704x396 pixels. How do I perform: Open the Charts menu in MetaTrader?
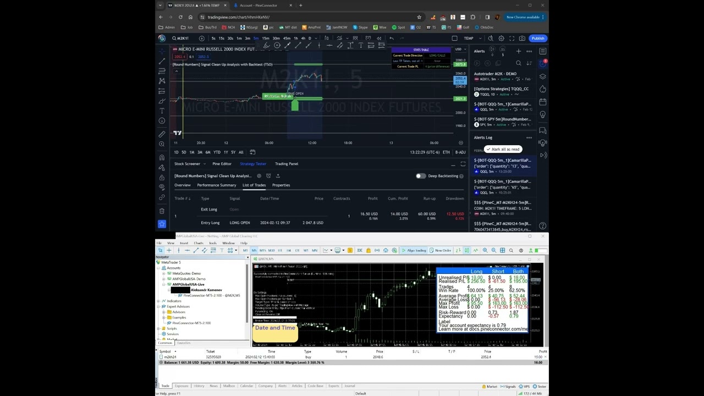pyautogui.click(x=199, y=243)
